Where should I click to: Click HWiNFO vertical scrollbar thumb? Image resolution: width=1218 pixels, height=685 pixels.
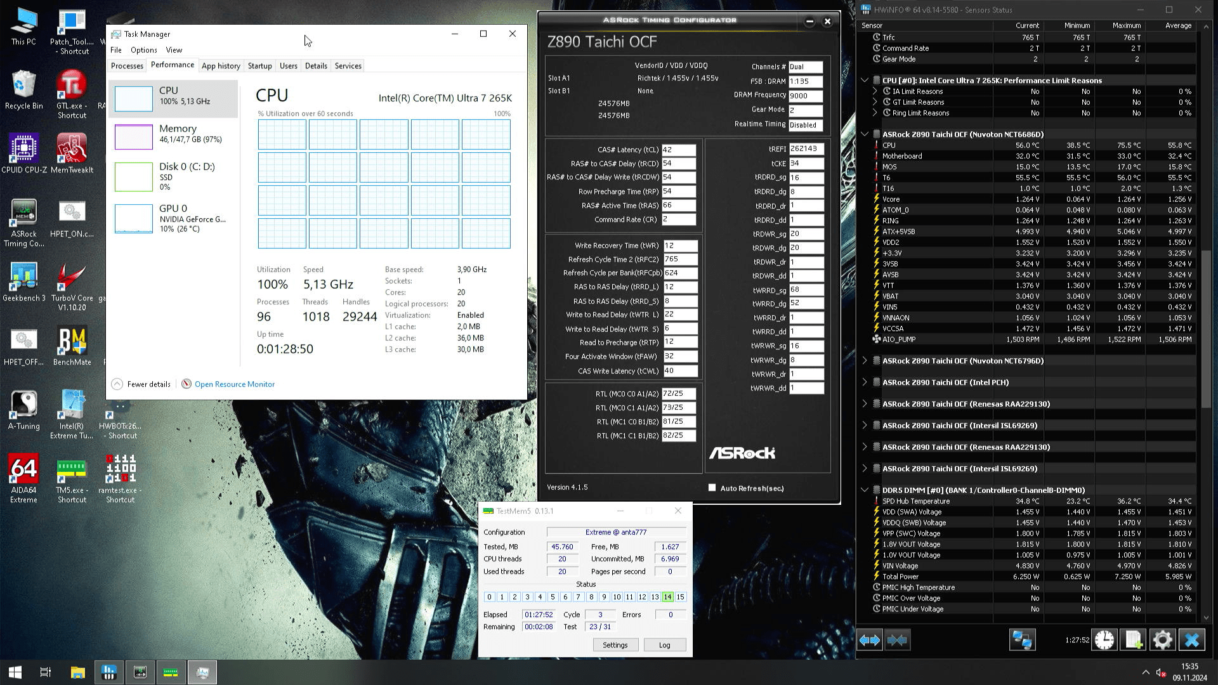pyautogui.click(x=1206, y=330)
